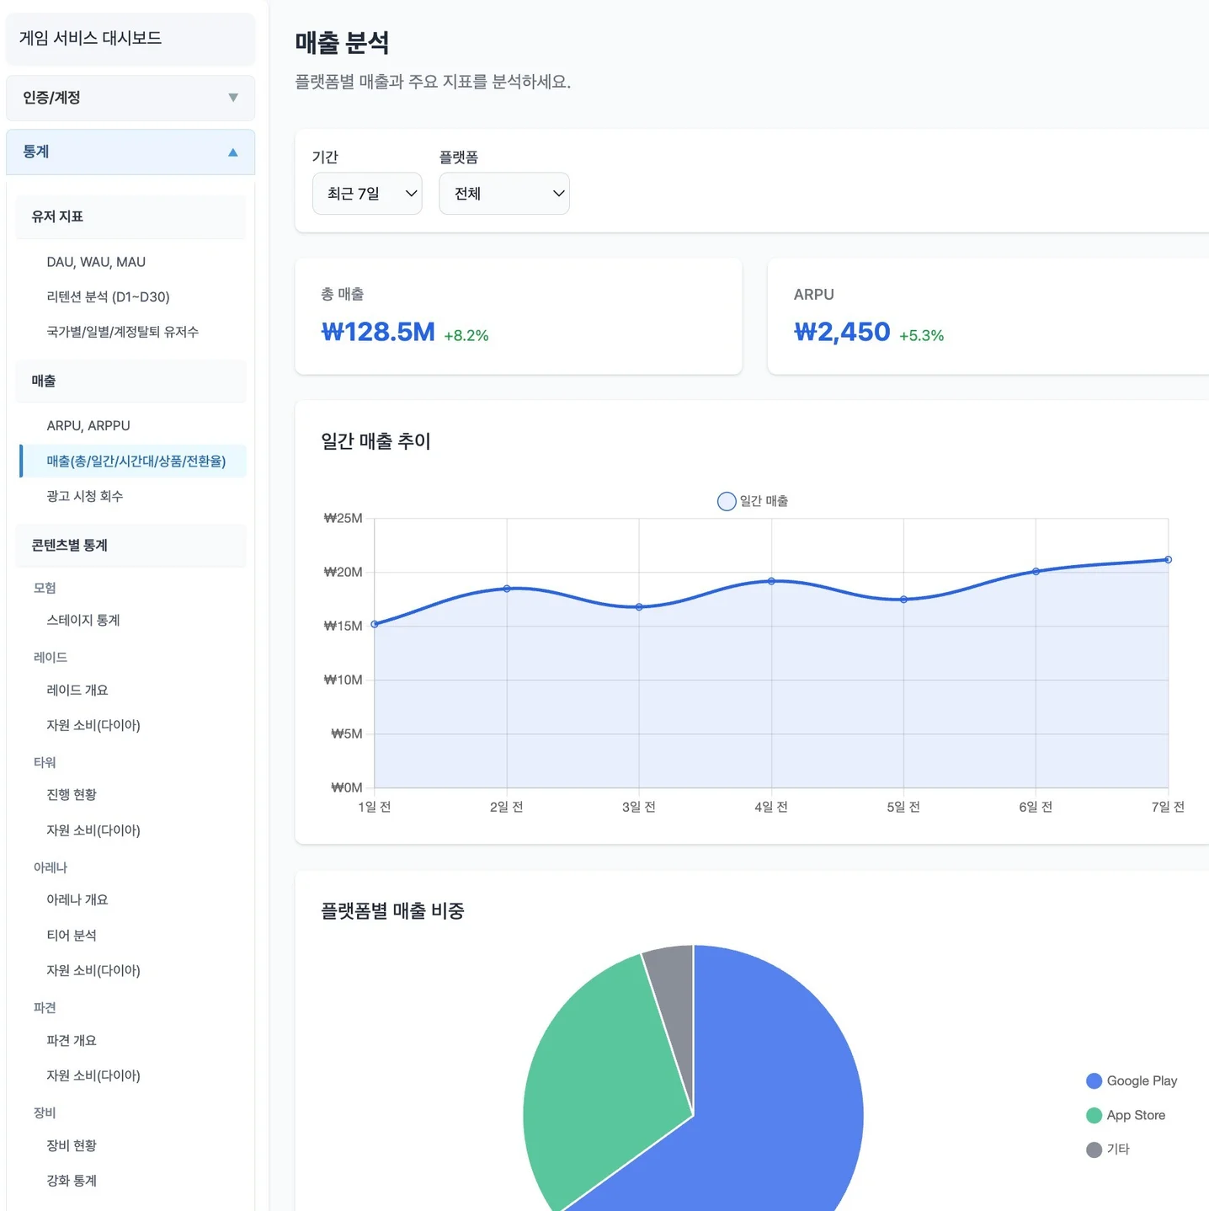Open 티어 분석 page
The height and width of the screenshot is (1211, 1209).
pyautogui.click(x=72, y=935)
